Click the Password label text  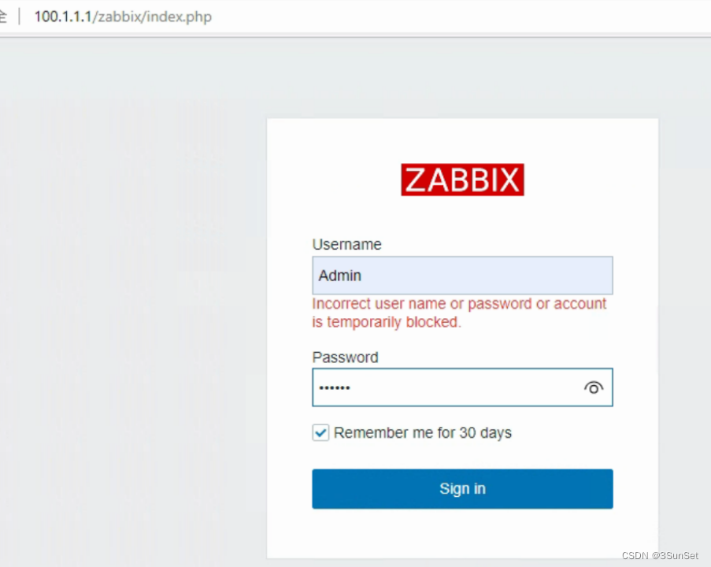tap(345, 357)
